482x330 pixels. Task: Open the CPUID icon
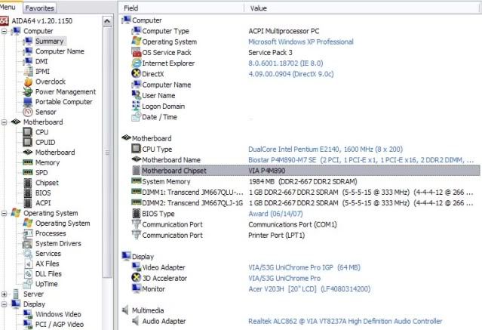point(28,142)
